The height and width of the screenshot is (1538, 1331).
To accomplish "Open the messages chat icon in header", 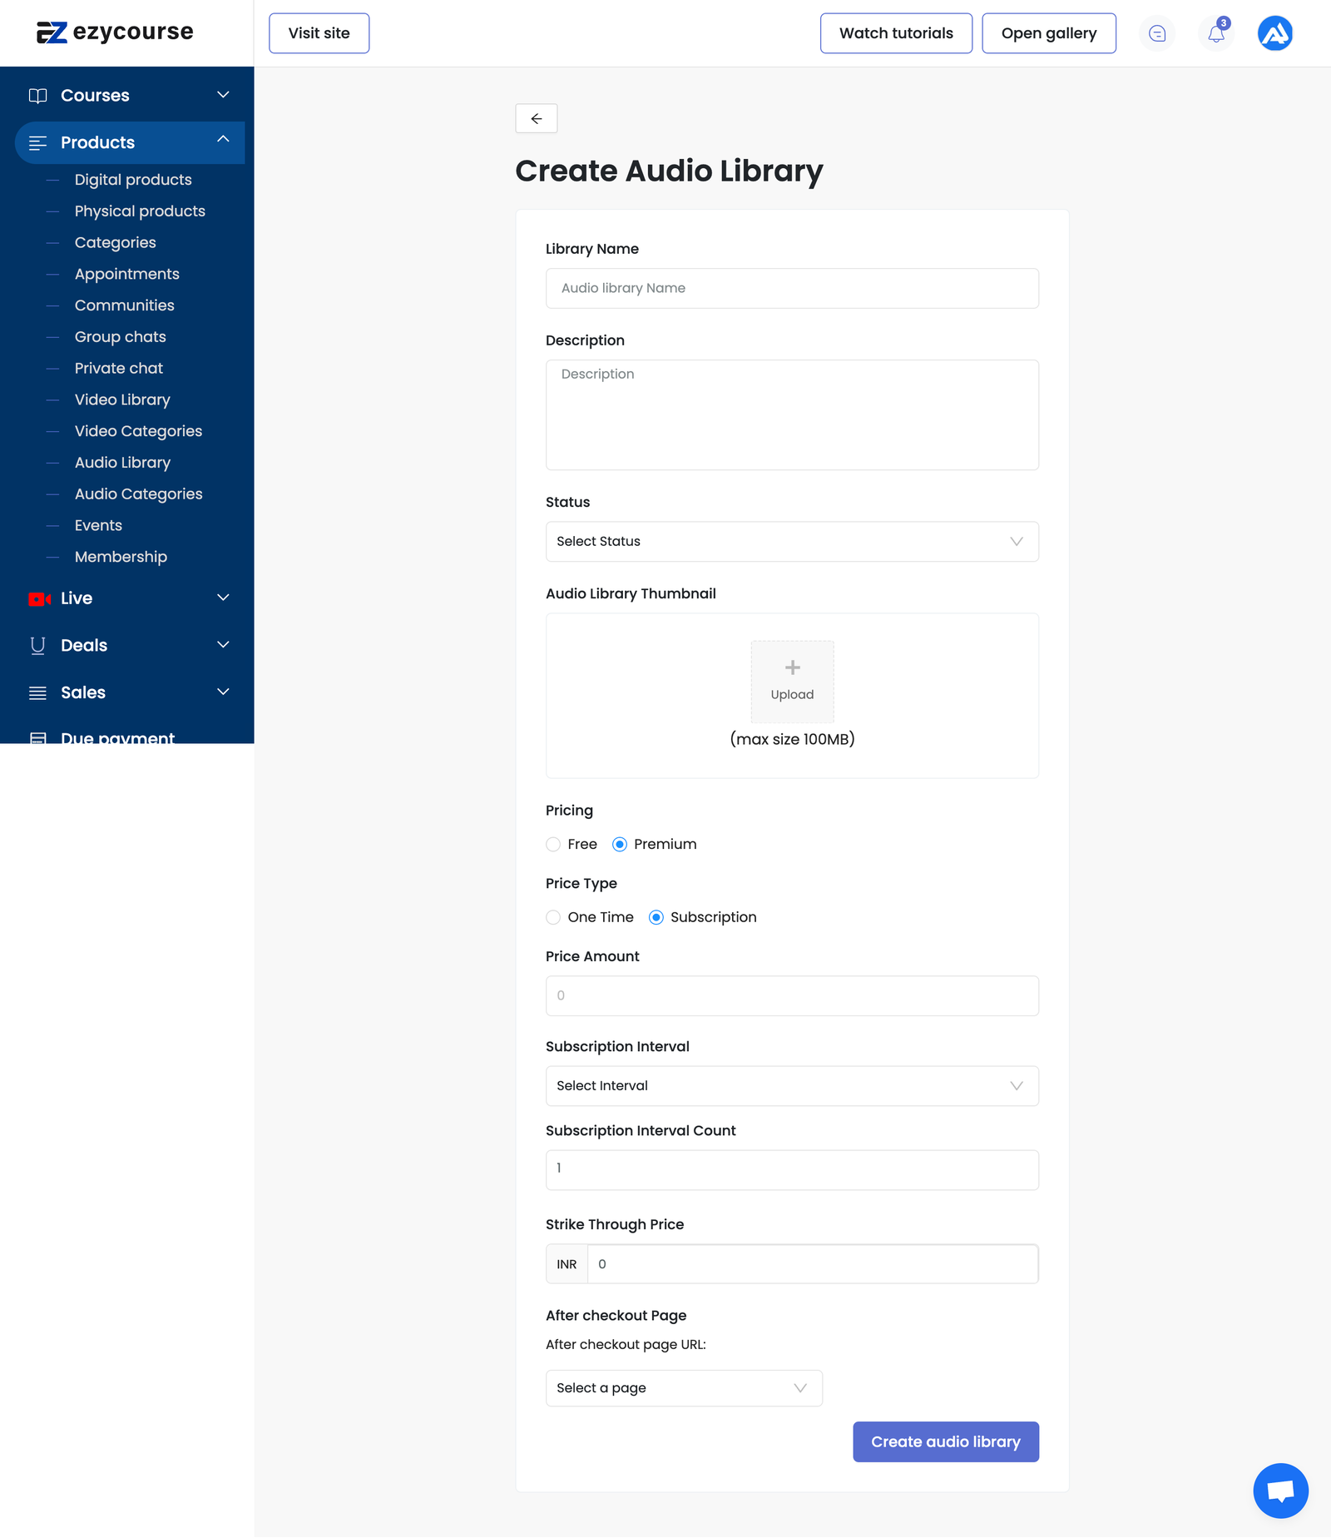I will 1157,34.
